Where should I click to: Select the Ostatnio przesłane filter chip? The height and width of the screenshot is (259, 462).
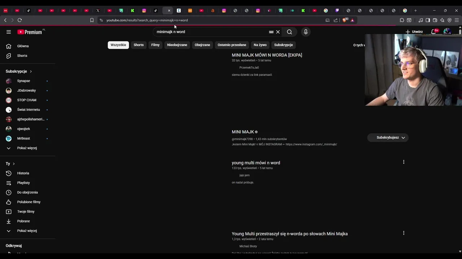pyautogui.click(x=232, y=45)
